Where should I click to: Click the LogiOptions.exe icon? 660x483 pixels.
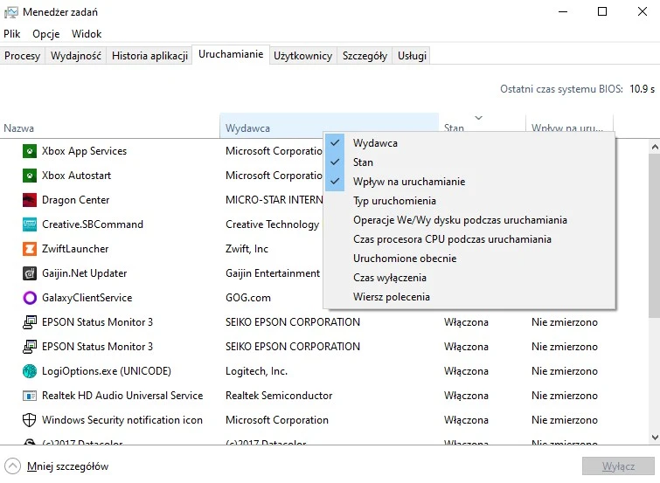(x=29, y=371)
